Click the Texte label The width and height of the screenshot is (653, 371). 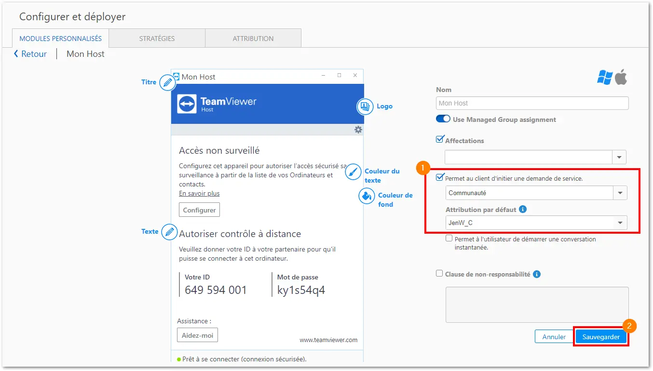click(150, 231)
